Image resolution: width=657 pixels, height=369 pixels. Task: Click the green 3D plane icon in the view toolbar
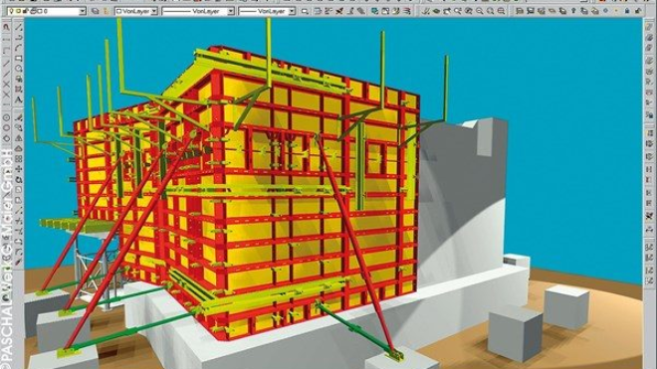point(436,11)
